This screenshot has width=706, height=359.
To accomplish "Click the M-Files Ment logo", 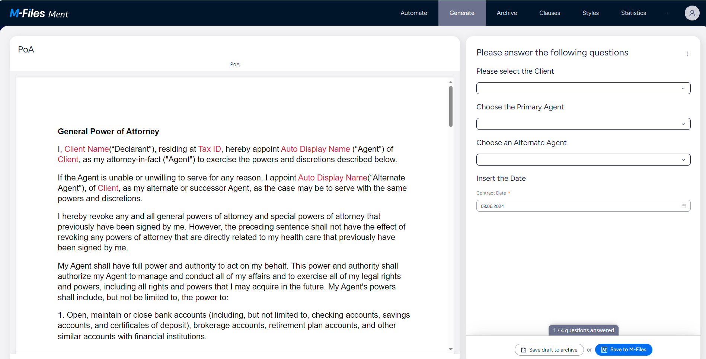I will click(39, 13).
